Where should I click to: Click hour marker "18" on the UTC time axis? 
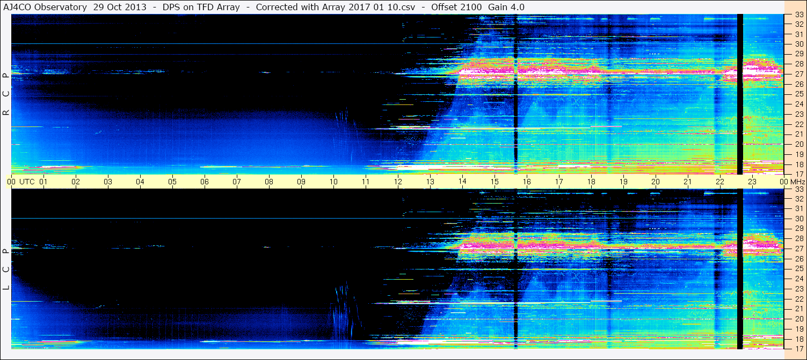tap(591, 182)
